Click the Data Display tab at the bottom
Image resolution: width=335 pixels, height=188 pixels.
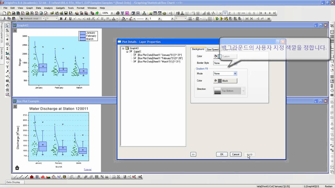(x=13, y=182)
